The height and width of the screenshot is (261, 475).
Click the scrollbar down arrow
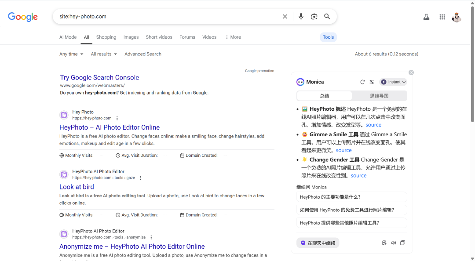coord(472,258)
